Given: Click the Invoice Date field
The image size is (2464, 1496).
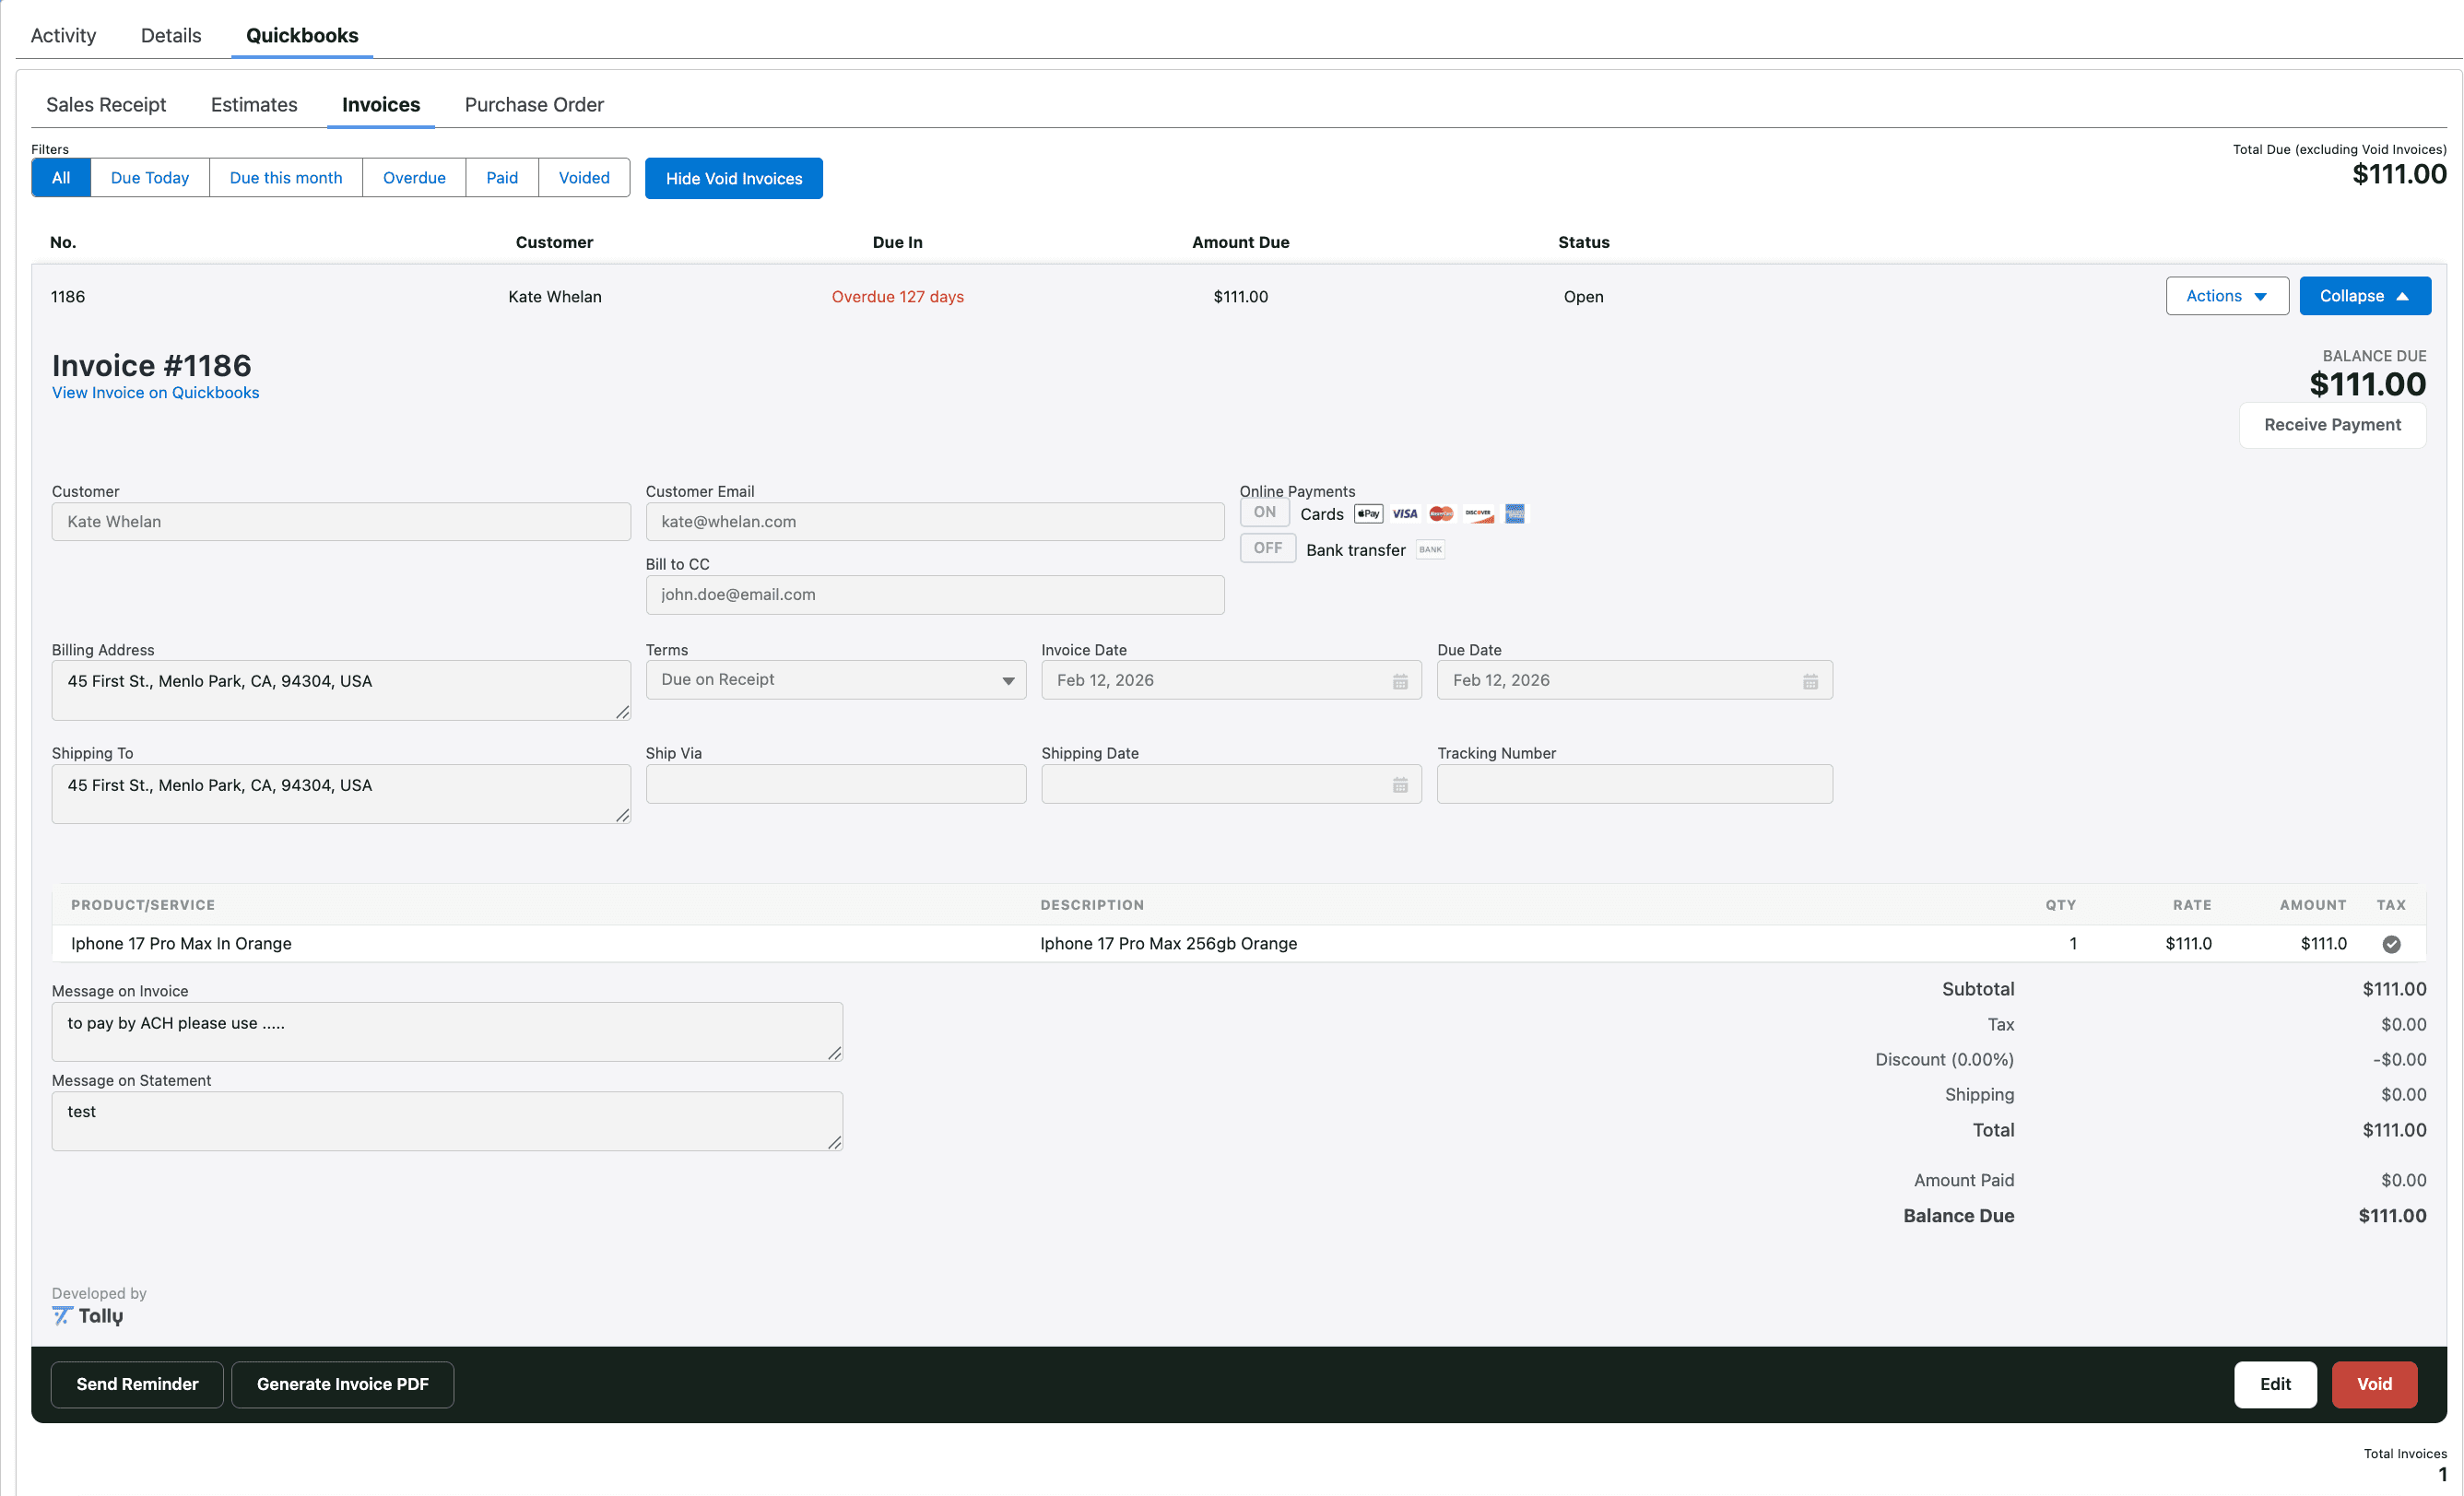Looking at the screenshot, I should click(x=1231, y=680).
